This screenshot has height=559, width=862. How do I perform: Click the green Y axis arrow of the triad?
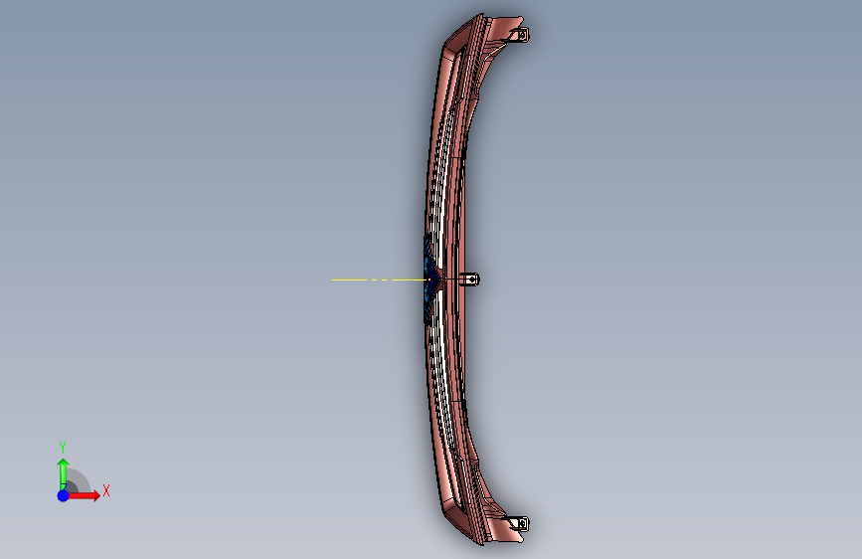64,473
